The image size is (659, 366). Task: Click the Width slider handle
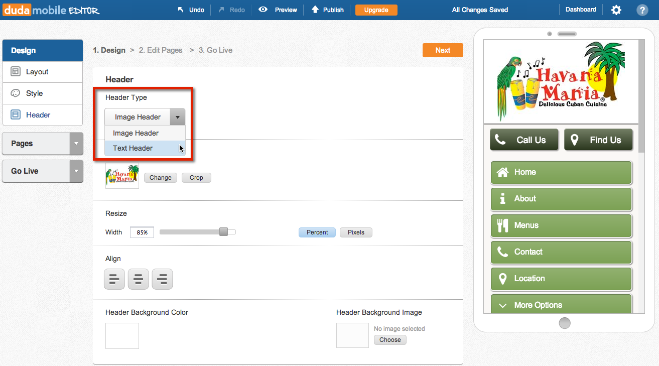(x=224, y=232)
